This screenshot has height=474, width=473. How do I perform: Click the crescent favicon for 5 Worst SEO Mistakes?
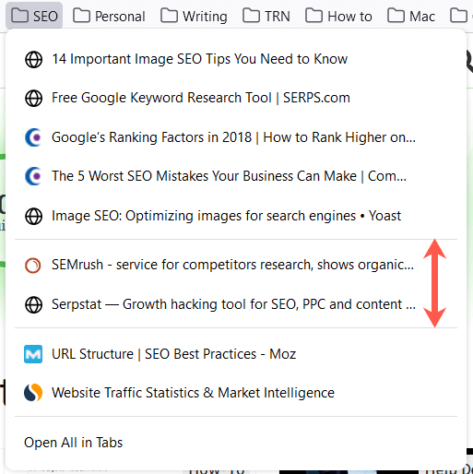33,176
